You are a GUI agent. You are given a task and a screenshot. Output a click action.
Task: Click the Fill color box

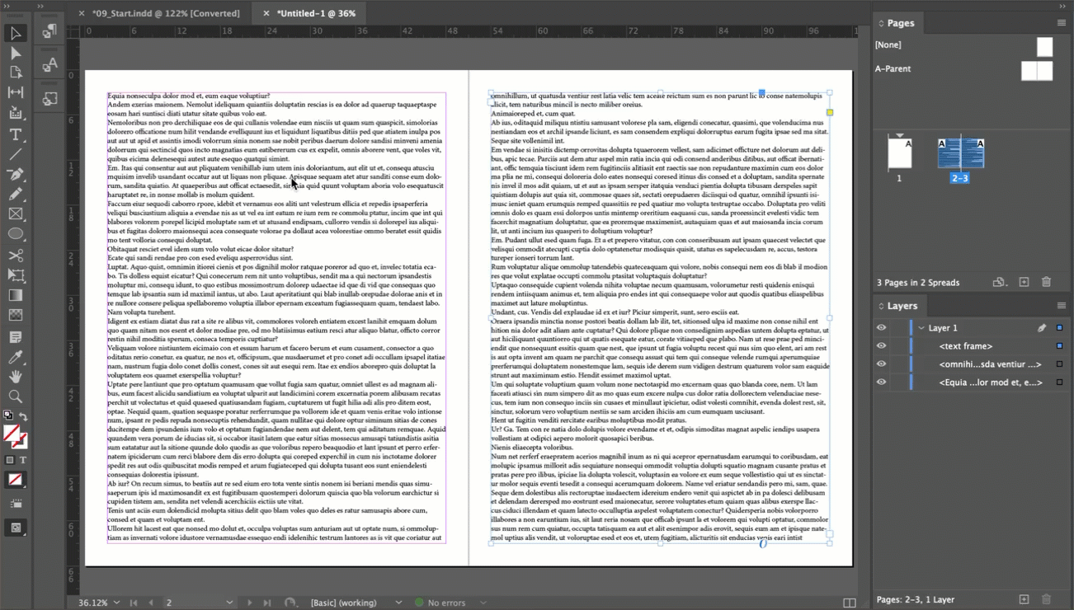coord(12,434)
